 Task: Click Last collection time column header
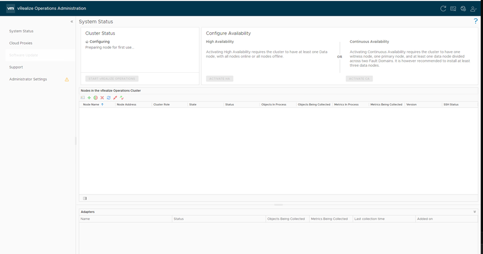(370, 219)
